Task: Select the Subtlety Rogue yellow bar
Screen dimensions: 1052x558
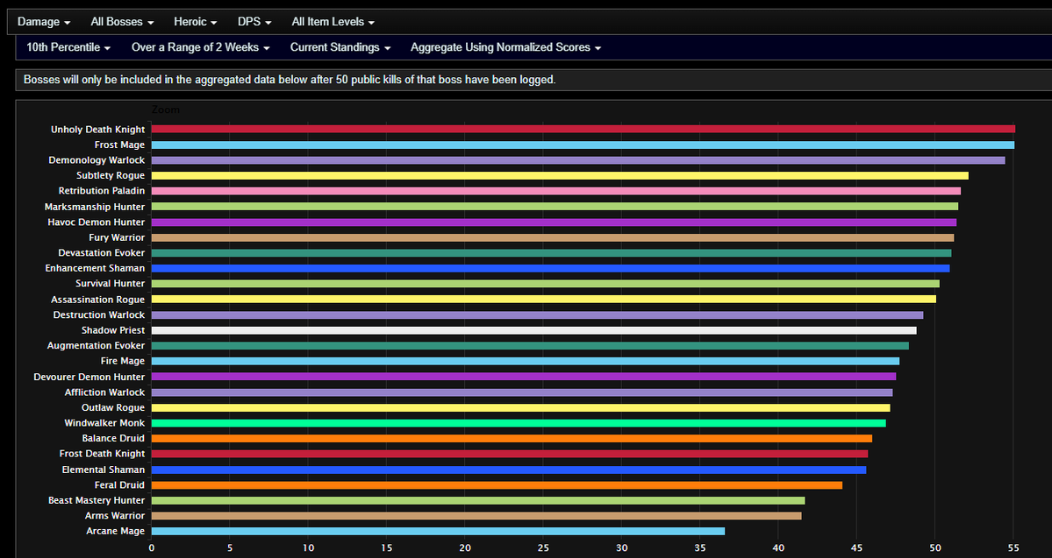Action: (x=560, y=175)
